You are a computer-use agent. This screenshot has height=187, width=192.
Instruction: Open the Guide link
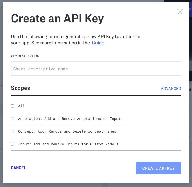pos(98,43)
